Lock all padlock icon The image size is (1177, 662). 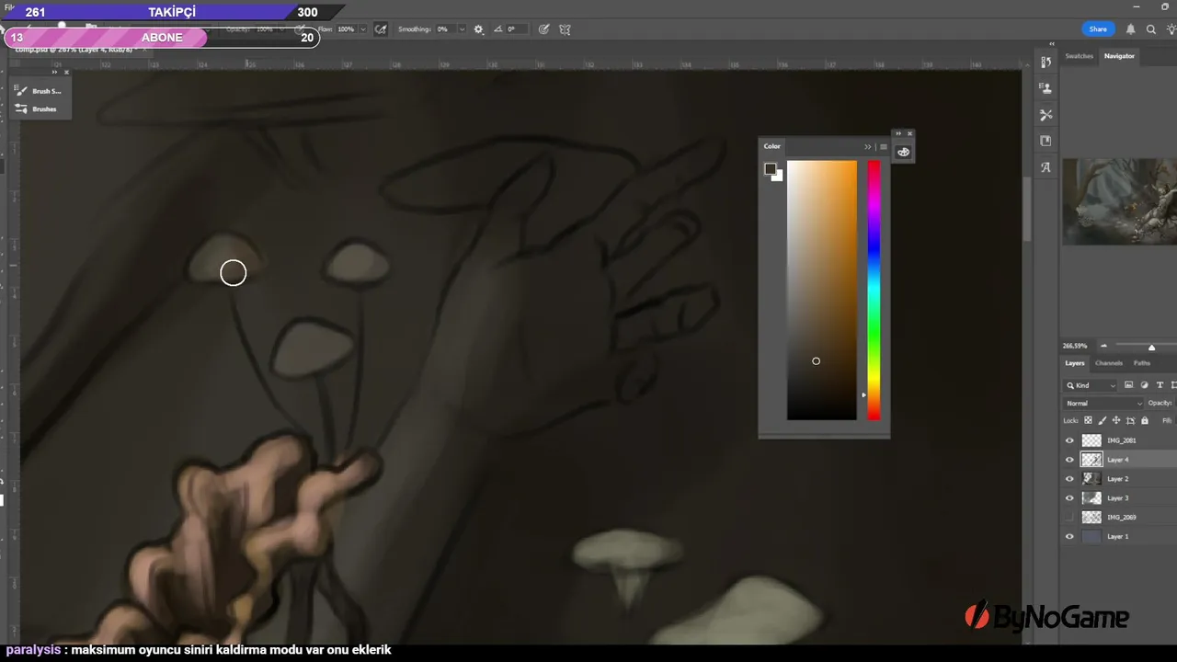pyautogui.click(x=1145, y=420)
